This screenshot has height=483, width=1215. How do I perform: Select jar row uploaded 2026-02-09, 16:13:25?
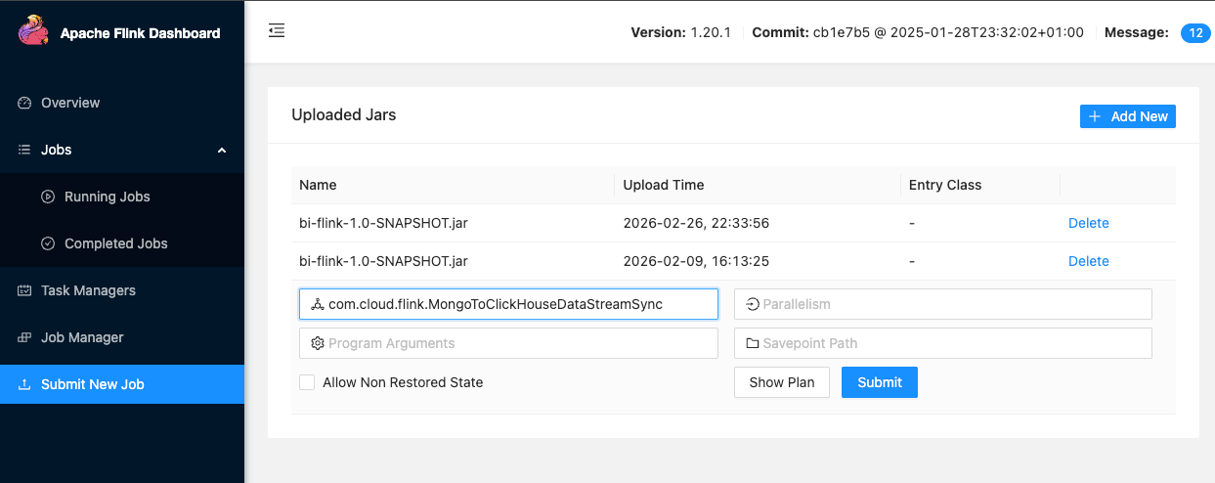(733, 261)
